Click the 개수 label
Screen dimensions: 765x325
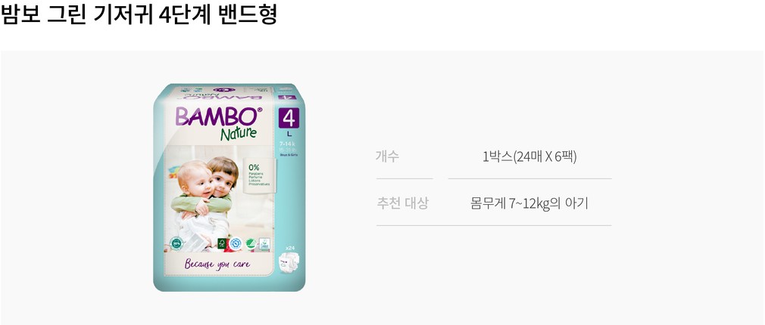[387, 156]
